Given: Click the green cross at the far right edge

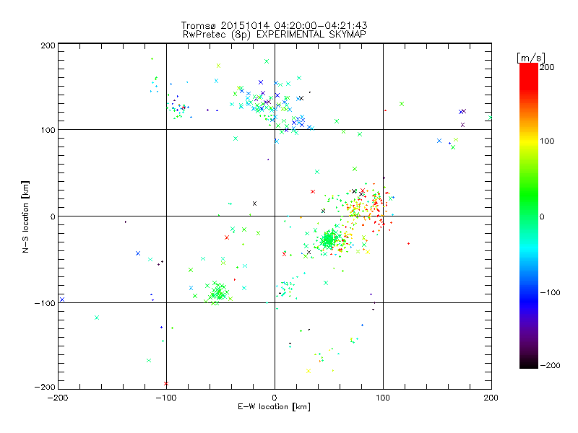Looking at the screenshot, I should pyautogui.click(x=490, y=118).
